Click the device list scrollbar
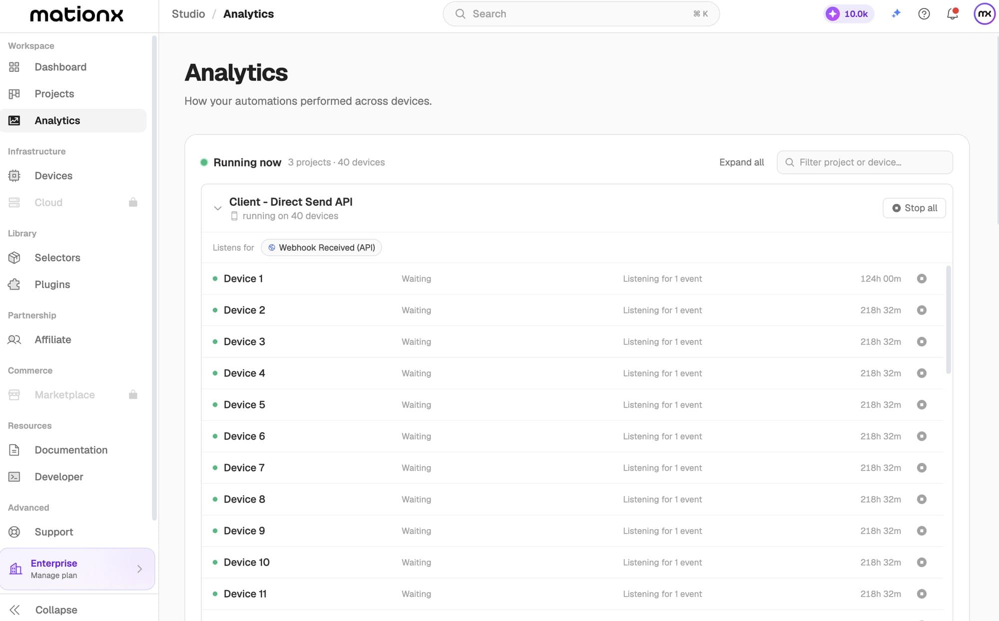 948,320
